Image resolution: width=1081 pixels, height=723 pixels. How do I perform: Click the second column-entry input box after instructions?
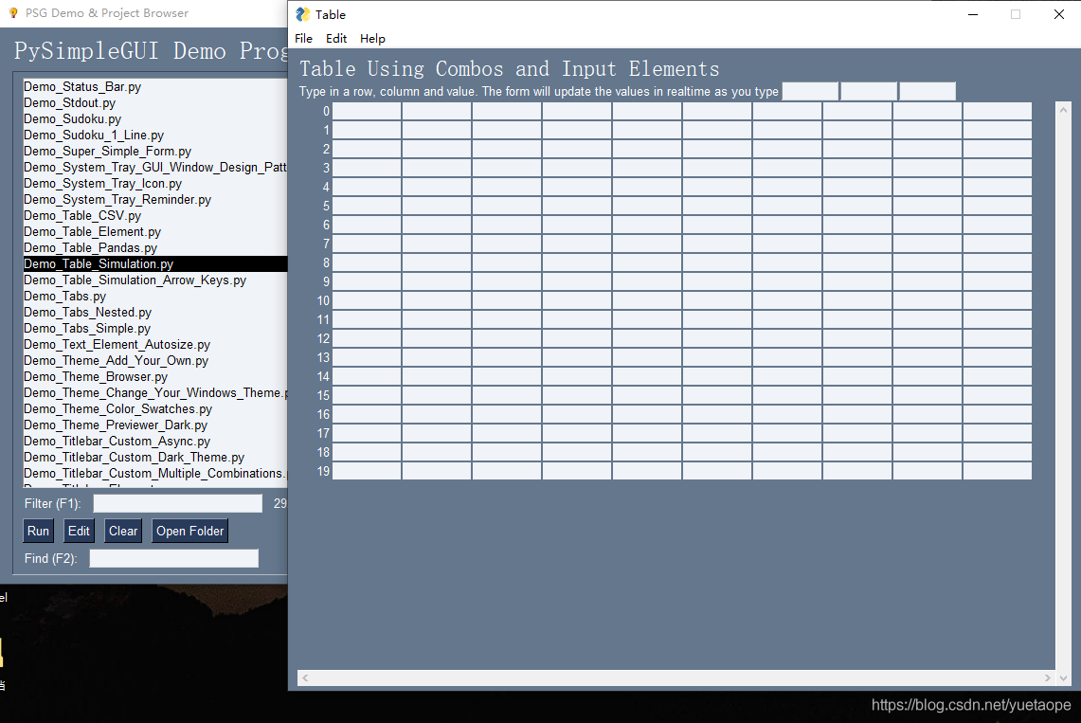point(870,91)
